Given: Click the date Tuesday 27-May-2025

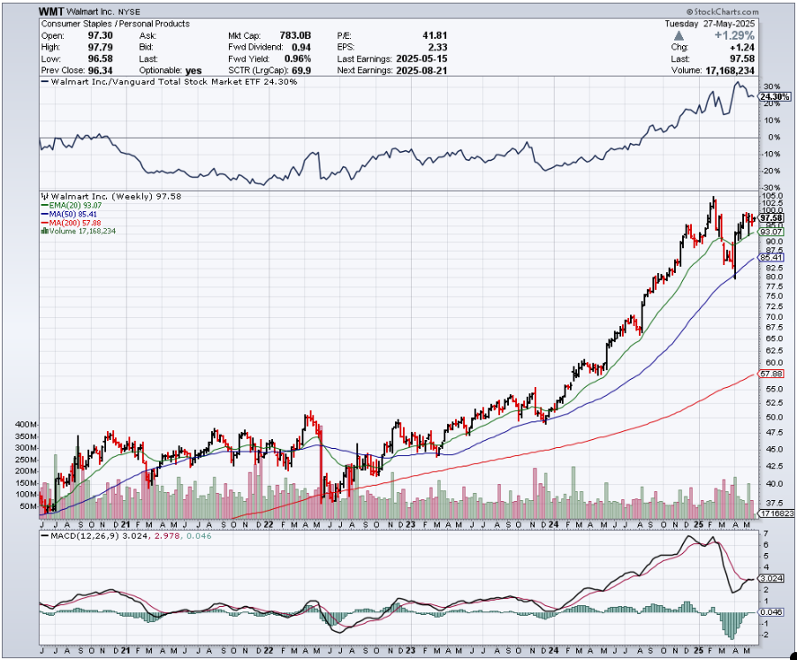Looking at the screenshot, I should point(710,24).
